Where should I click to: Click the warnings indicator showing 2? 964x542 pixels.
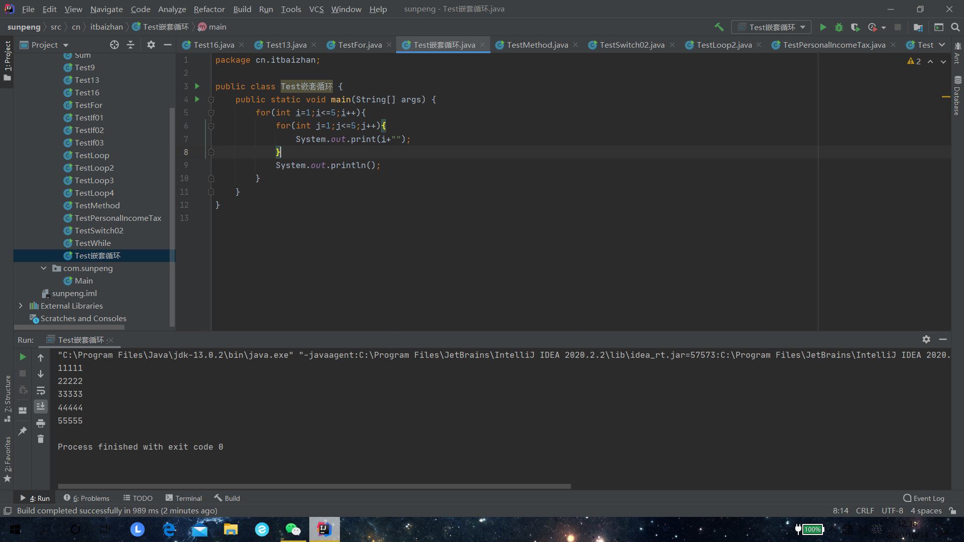point(914,61)
